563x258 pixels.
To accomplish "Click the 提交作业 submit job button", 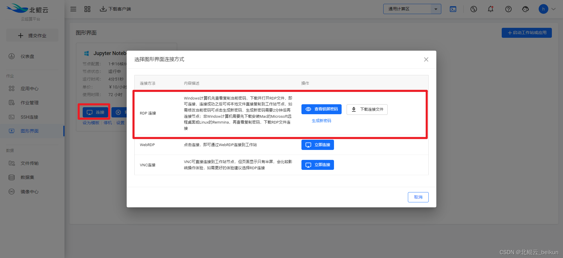I will [x=32, y=35].
